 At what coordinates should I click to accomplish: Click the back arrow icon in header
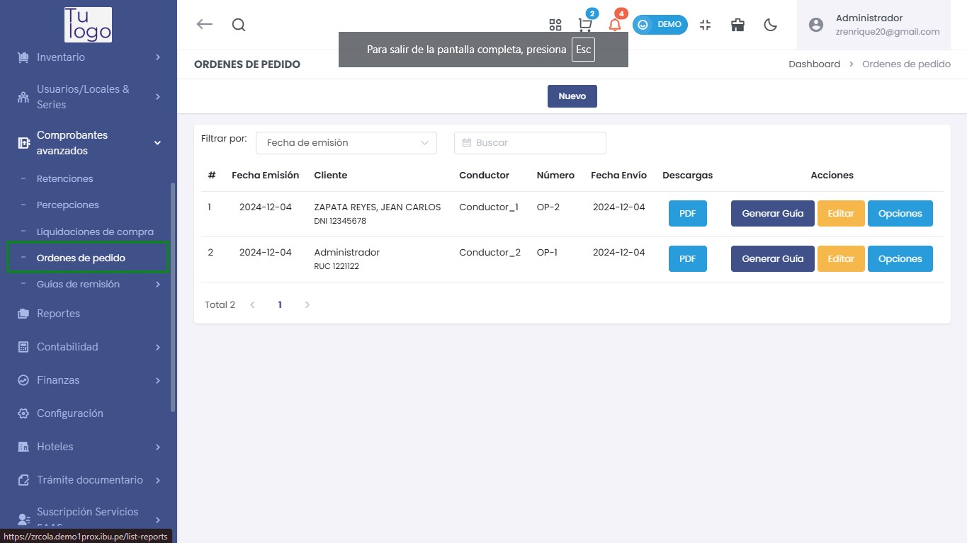click(x=204, y=25)
